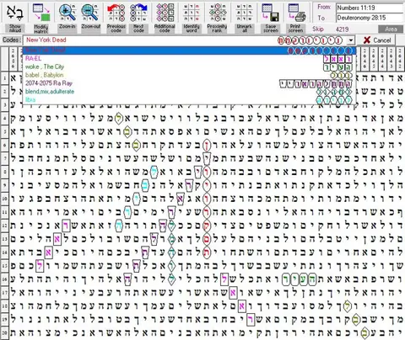This screenshot has height=340, width=405.
Task: Click the Zoom-in magnifier icon
Action: (x=67, y=13)
